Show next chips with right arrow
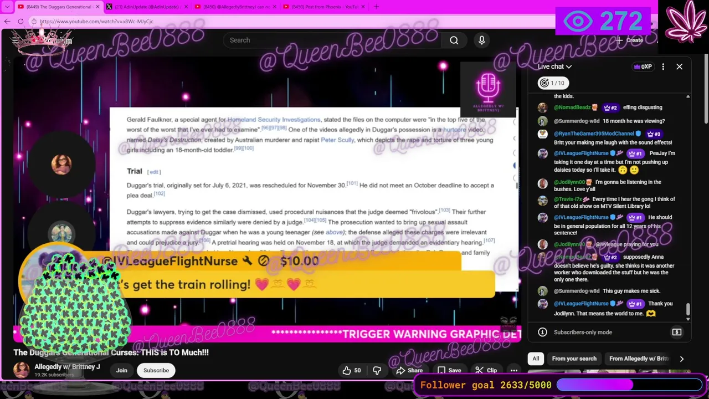 pos(681,359)
